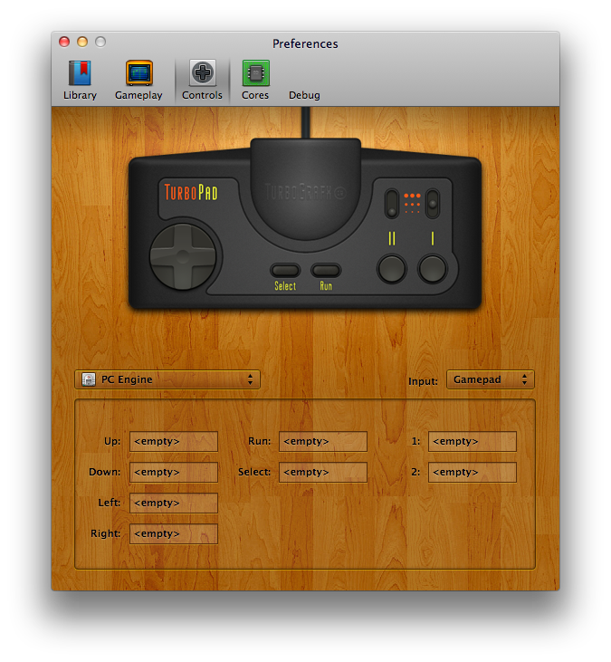
Task: Click the Right key binding field
Action: click(174, 533)
